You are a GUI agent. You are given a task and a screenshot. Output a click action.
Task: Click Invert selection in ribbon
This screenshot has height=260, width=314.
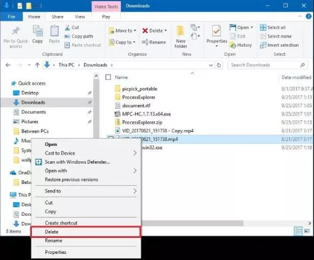click(279, 45)
